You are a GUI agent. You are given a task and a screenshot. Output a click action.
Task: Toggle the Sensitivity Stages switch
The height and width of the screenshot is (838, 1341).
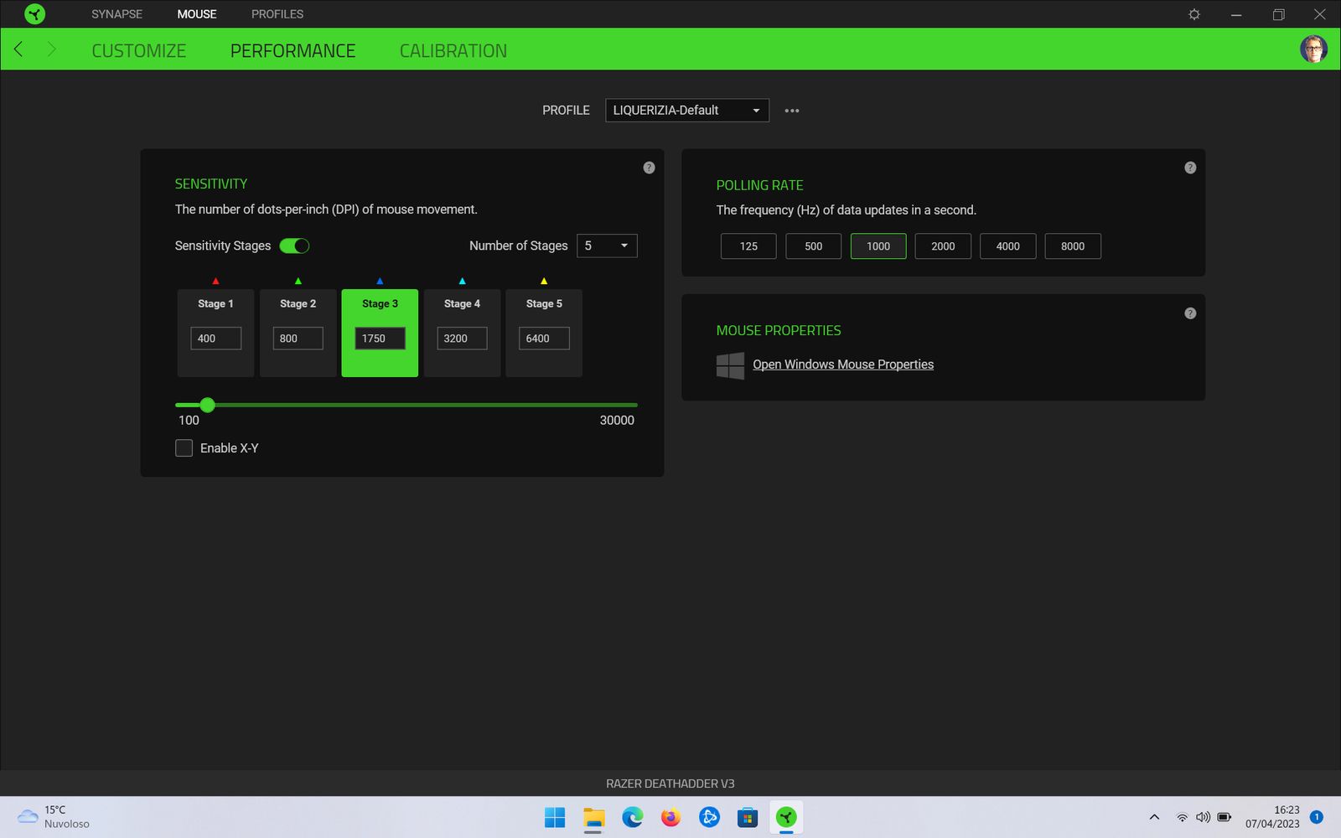click(x=294, y=246)
